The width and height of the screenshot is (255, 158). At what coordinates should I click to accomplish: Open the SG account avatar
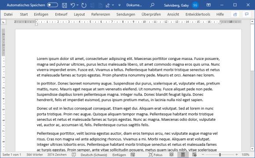(x=195, y=5)
